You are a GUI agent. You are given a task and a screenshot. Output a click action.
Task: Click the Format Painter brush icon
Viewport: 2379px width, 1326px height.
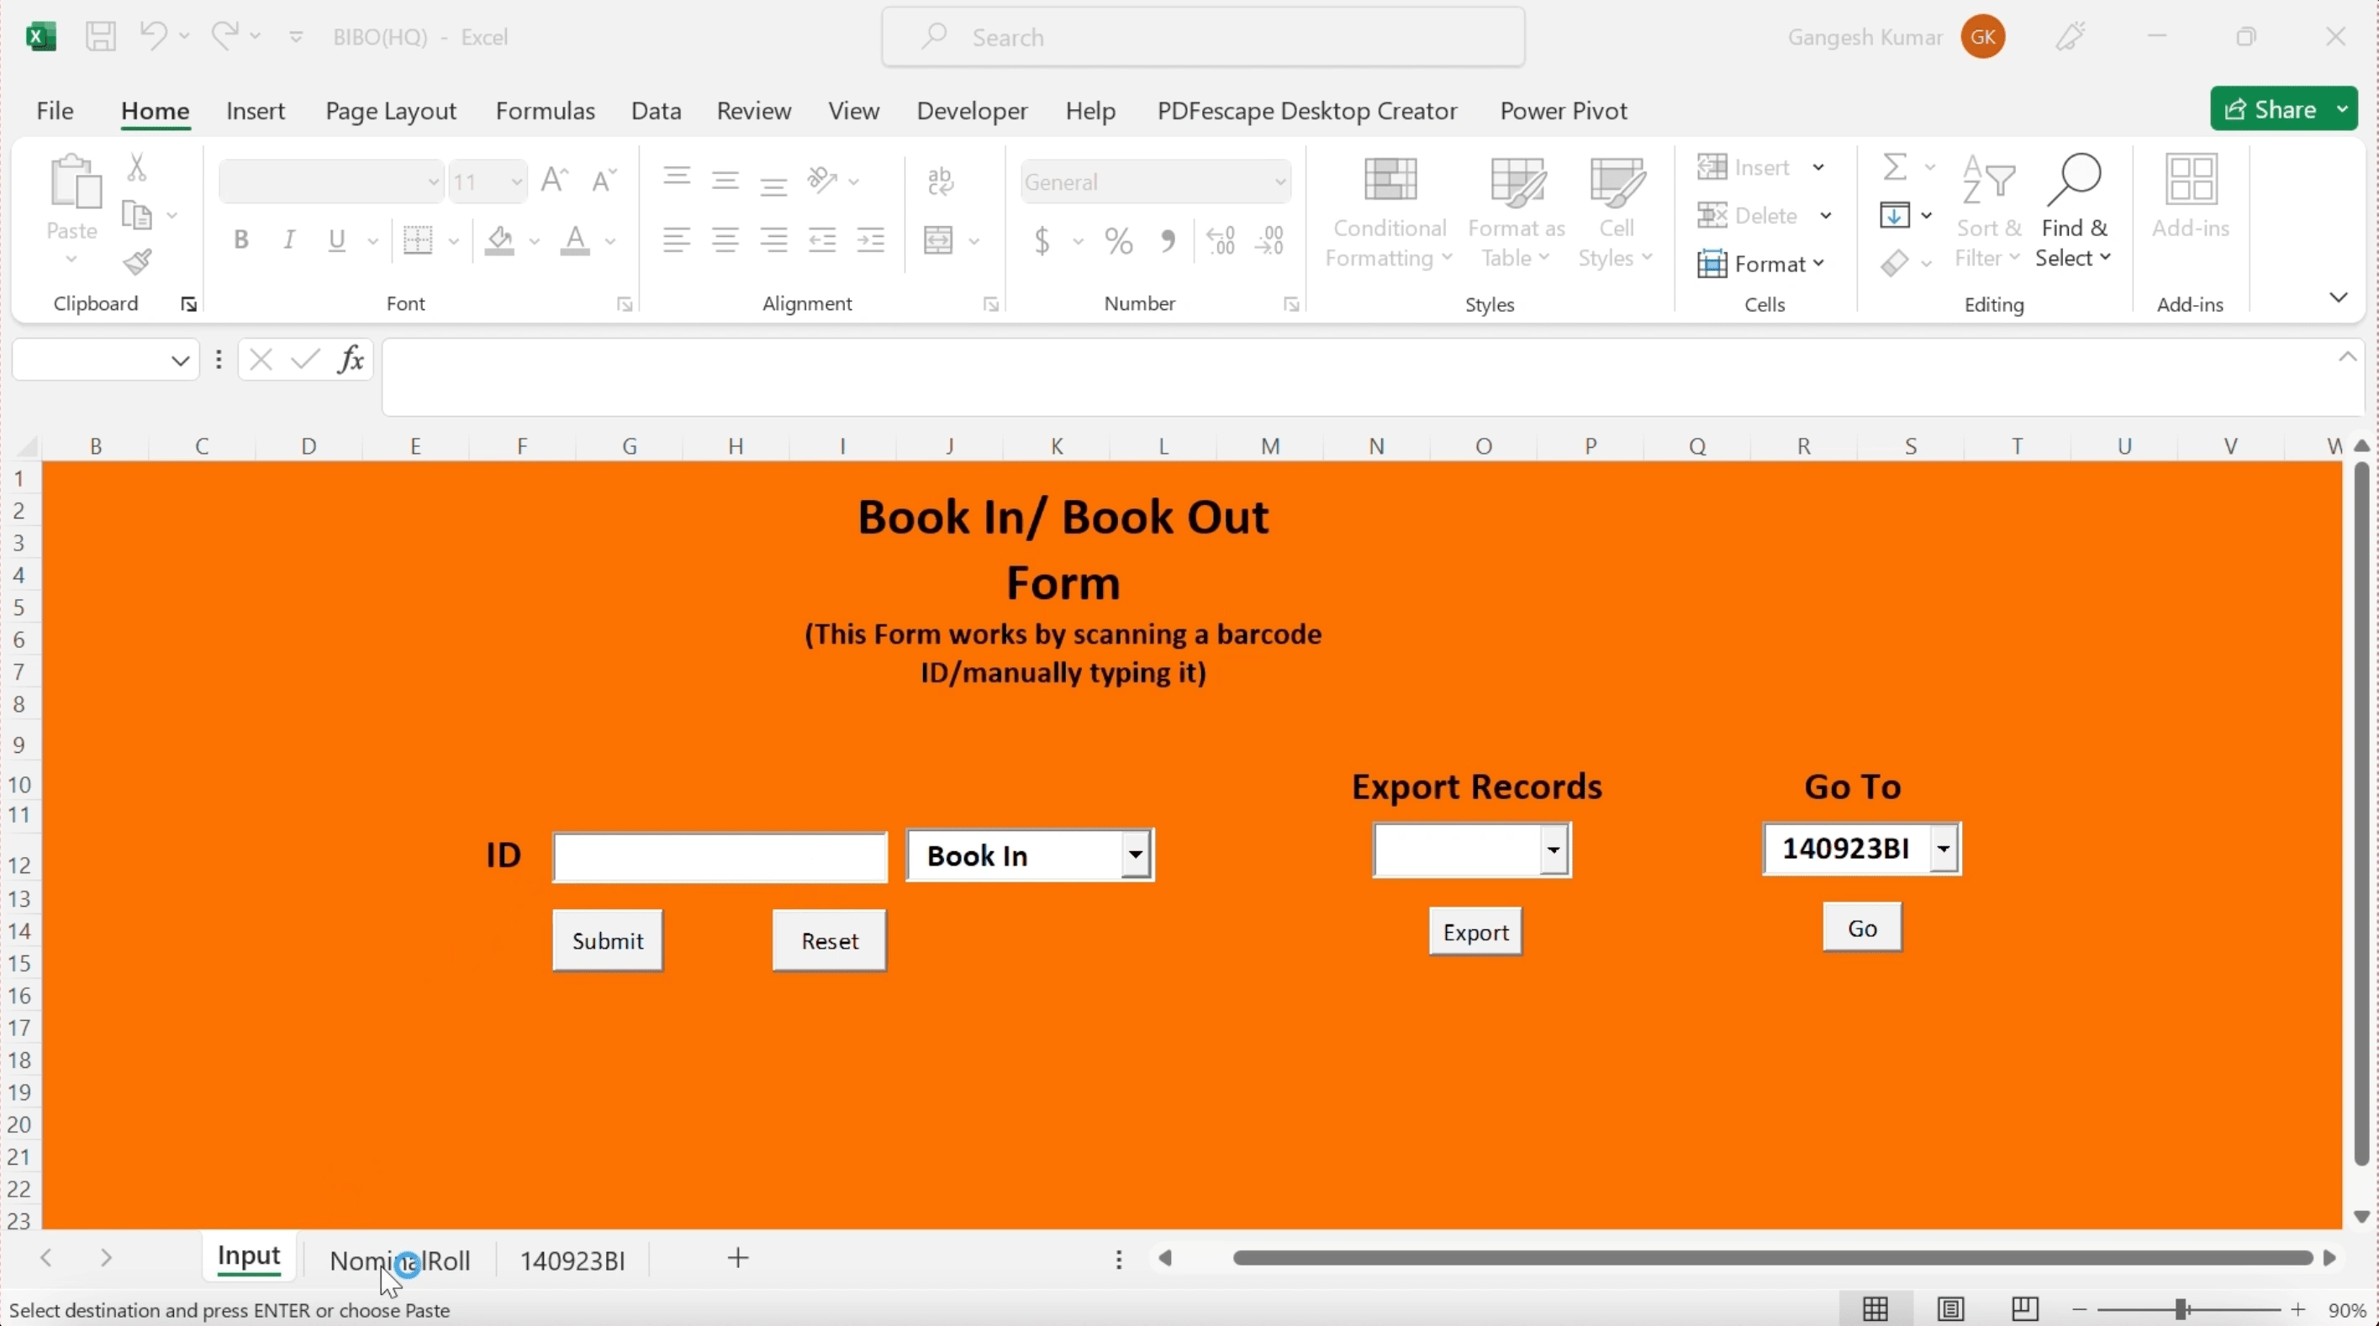[138, 263]
